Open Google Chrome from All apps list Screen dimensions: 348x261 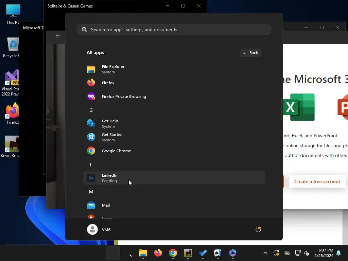click(x=174, y=151)
